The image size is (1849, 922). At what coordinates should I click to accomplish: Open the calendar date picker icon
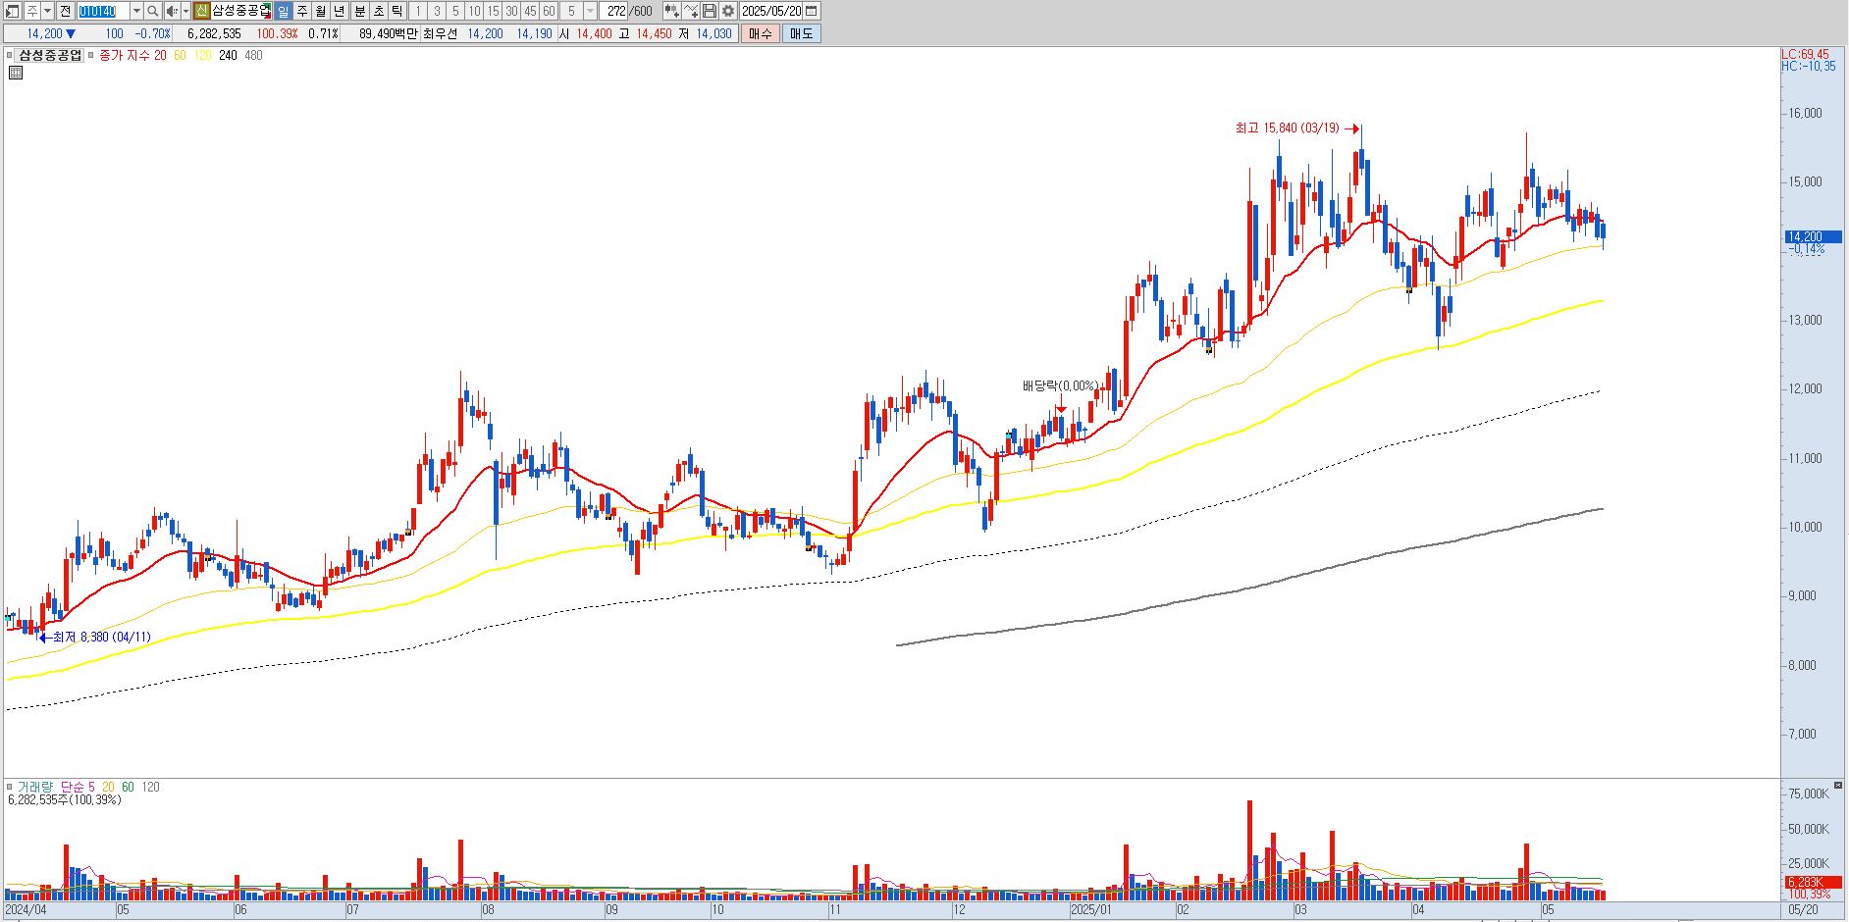coord(812,11)
